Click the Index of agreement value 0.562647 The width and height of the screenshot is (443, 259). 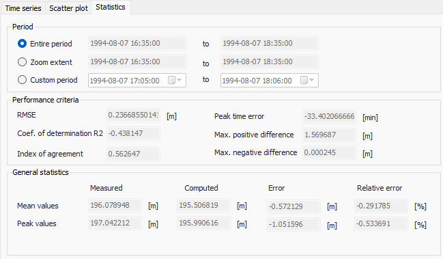point(133,154)
